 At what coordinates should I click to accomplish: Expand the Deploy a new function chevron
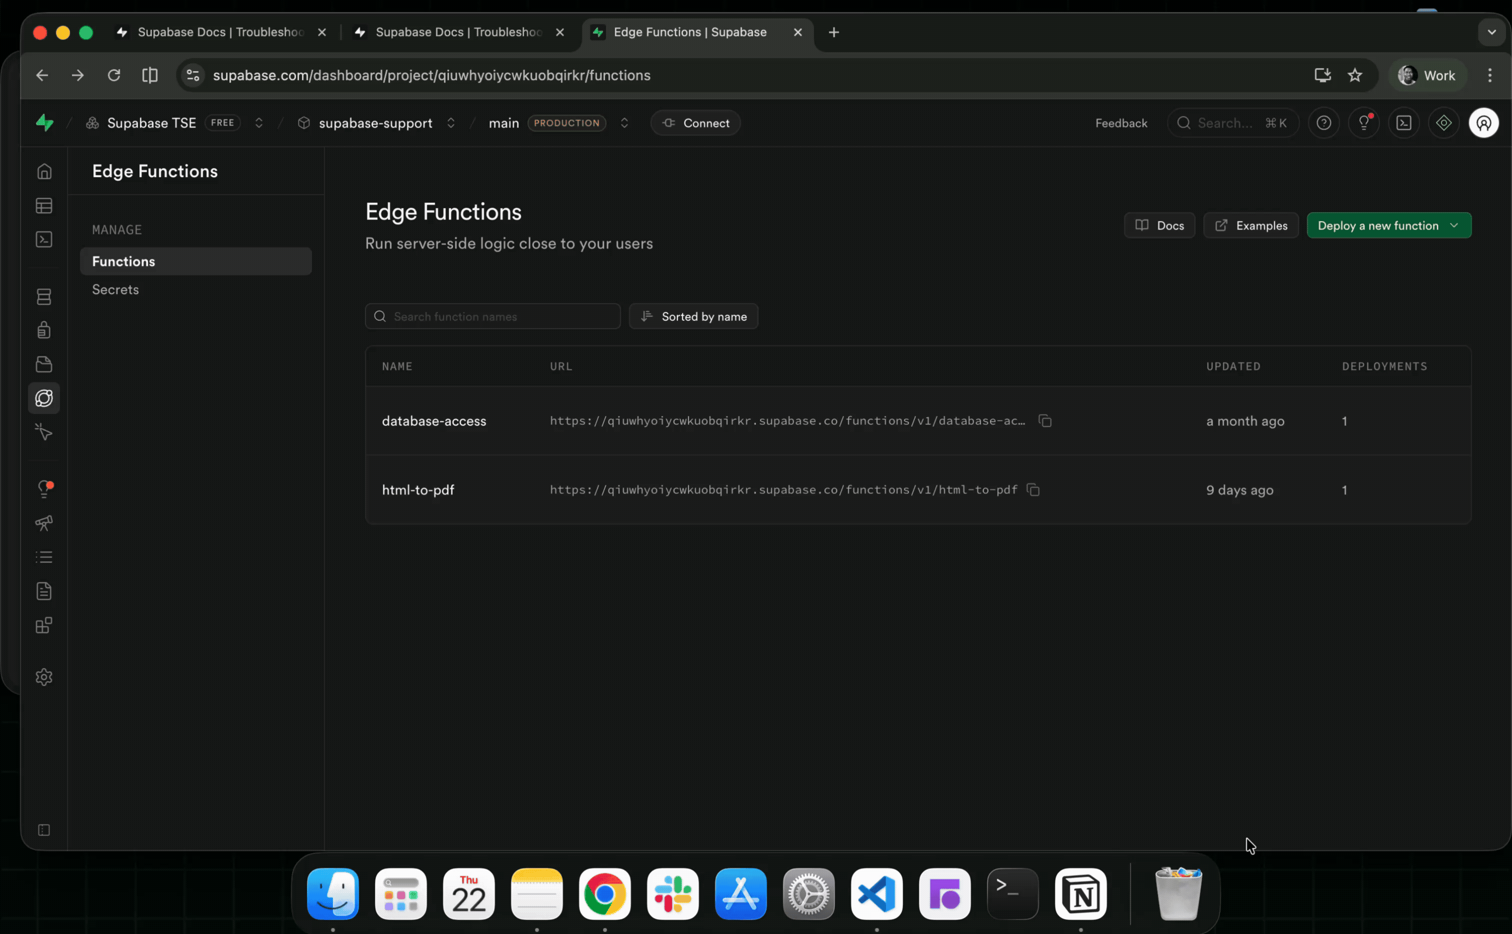tap(1454, 225)
